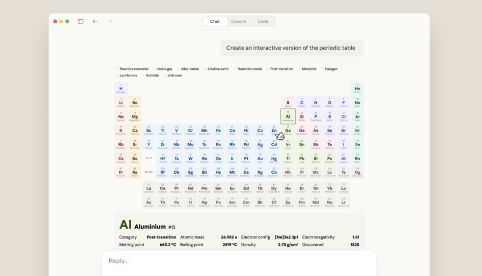Click the Lanthanide legend entry
Image resolution: width=482 pixels, height=276 pixels.
pos(128,75)
